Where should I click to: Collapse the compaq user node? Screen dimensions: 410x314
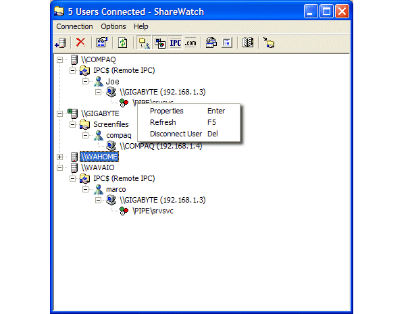(86, 135)
